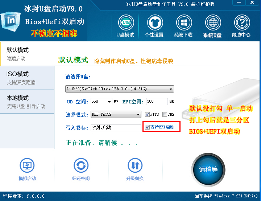Switch to the 本地模式 tab

click(x=27, y=102)
